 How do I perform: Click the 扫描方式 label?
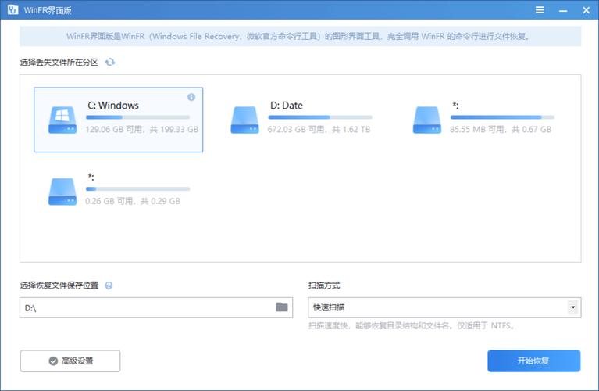(324, 285)
